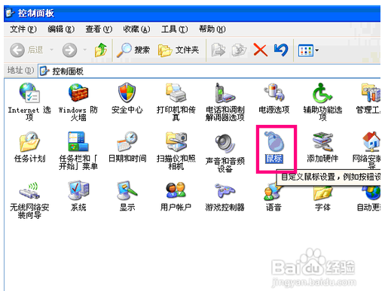
Task: Open the Windows 防火墙 icon
Action: [78, 93]
